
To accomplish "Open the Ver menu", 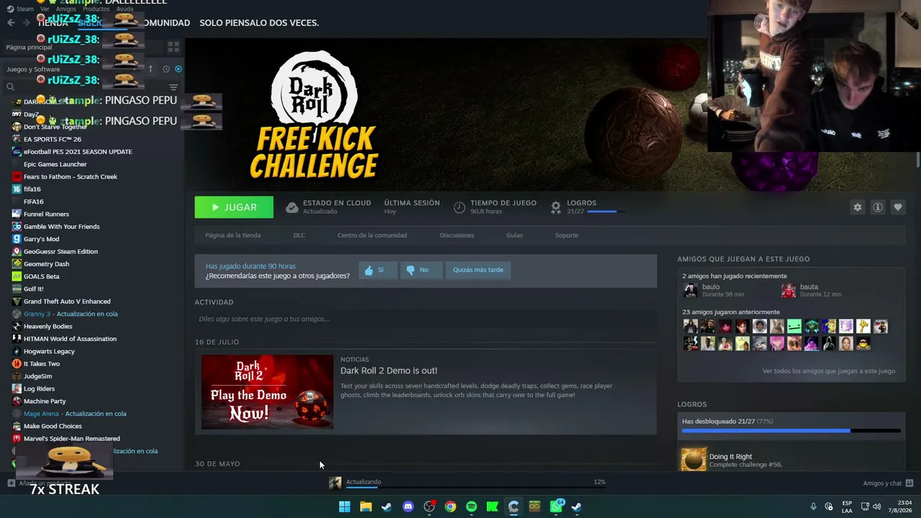I will 45,9.
